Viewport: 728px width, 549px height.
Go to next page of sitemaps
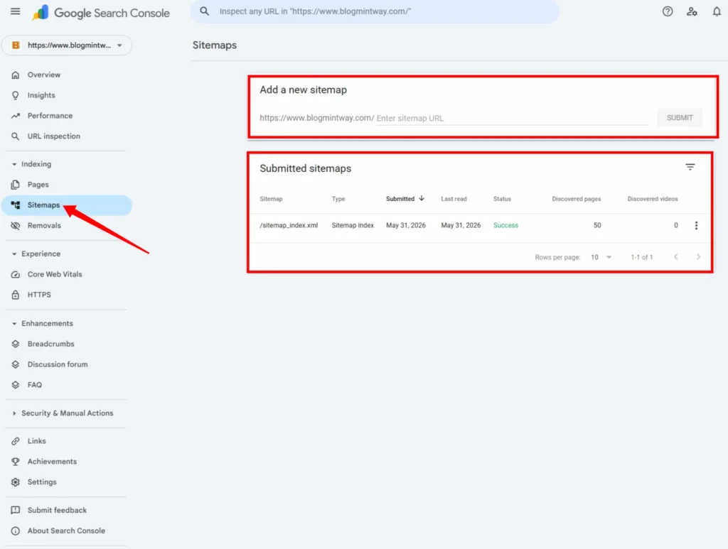698,257
